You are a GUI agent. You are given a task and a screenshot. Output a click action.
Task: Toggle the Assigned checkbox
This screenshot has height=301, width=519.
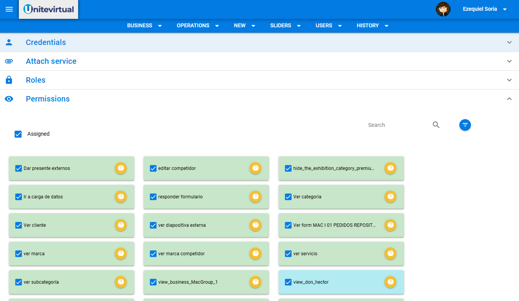click(x=18, y=134)
